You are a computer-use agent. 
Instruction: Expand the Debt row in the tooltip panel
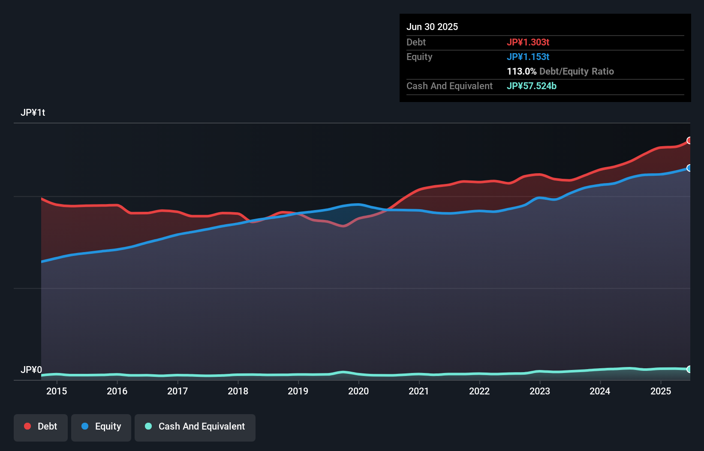[x=416, y=42]
